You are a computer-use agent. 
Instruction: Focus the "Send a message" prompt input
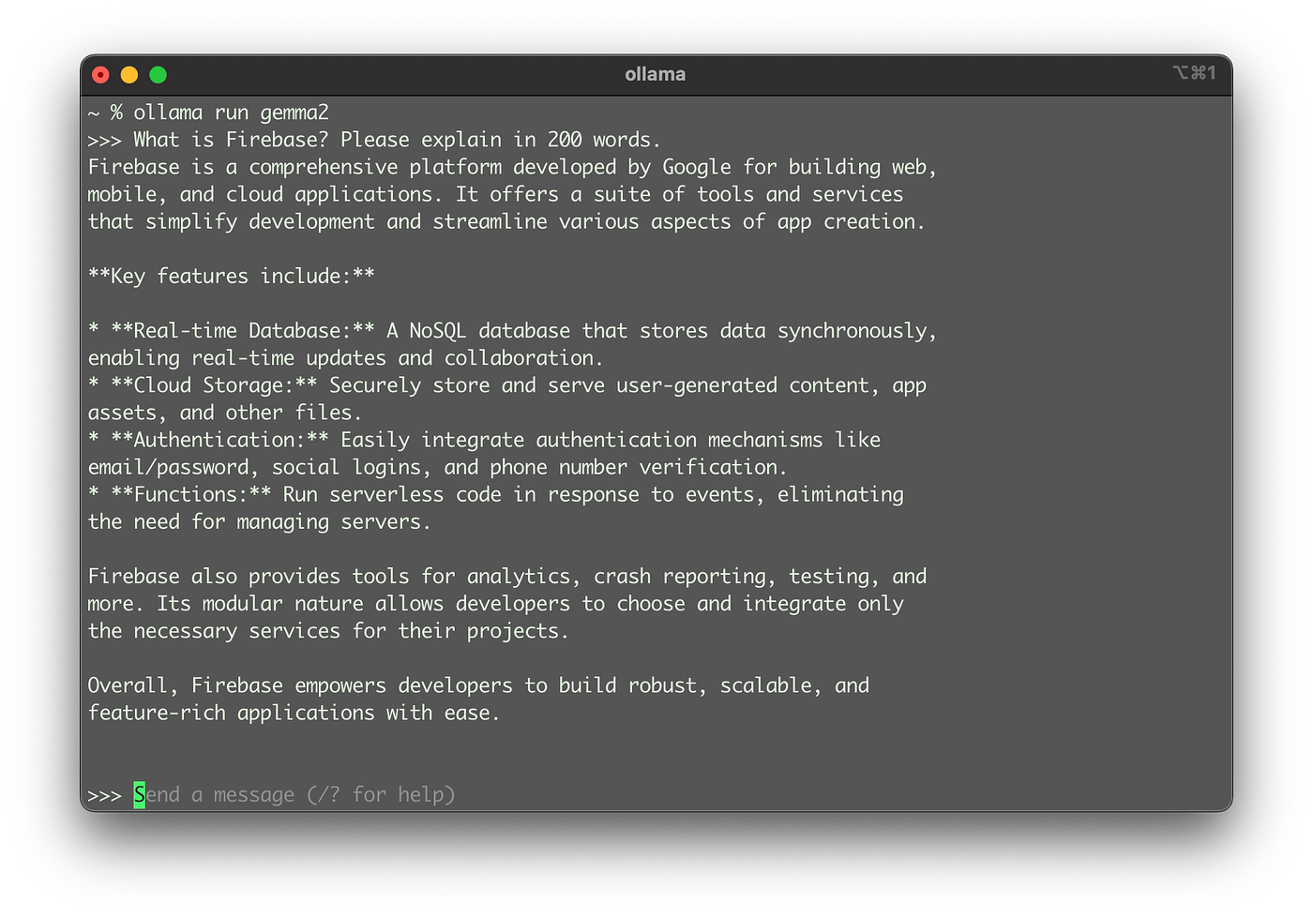(x=294, y=795)
